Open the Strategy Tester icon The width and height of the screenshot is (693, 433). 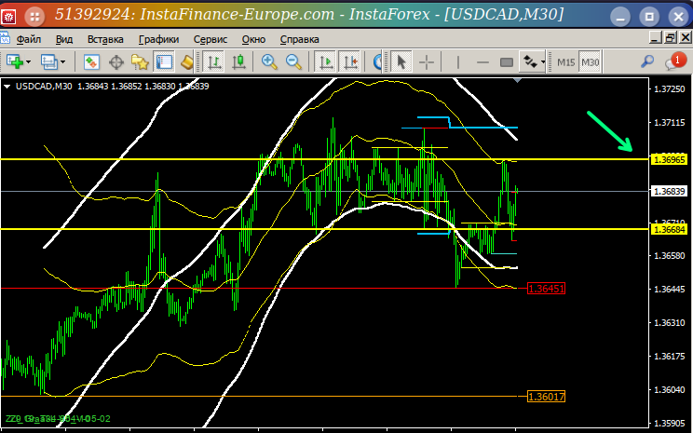(x=186, y=61)
